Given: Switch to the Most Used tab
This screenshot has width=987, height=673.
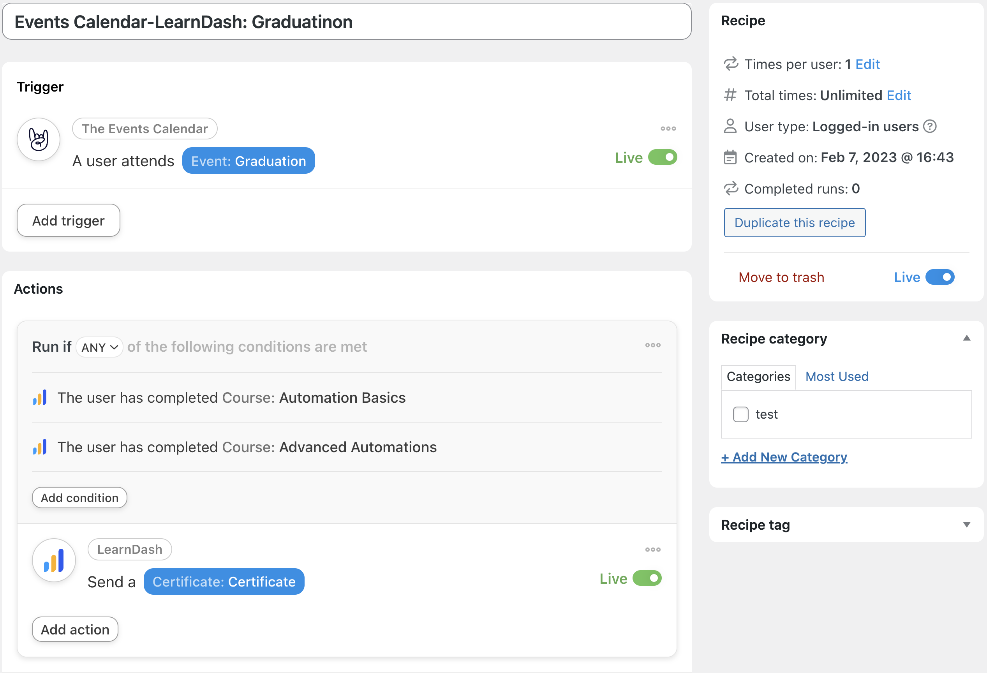Looking at the screenshot, I should pos(836,376).
